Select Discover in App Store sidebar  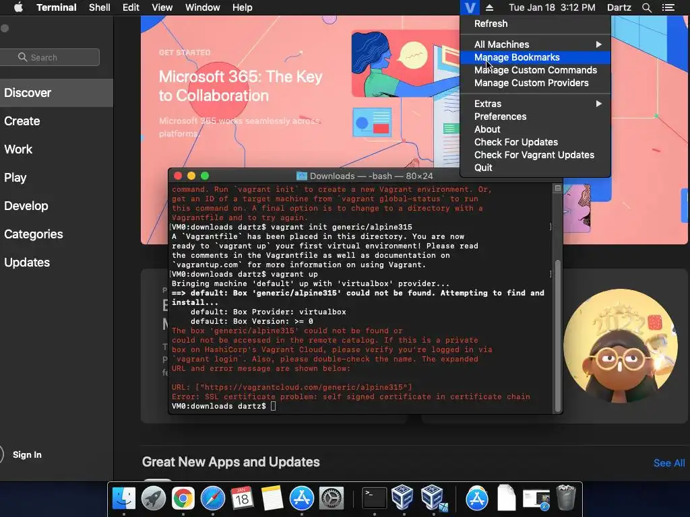pyautogui.click(x=57, y=93)
